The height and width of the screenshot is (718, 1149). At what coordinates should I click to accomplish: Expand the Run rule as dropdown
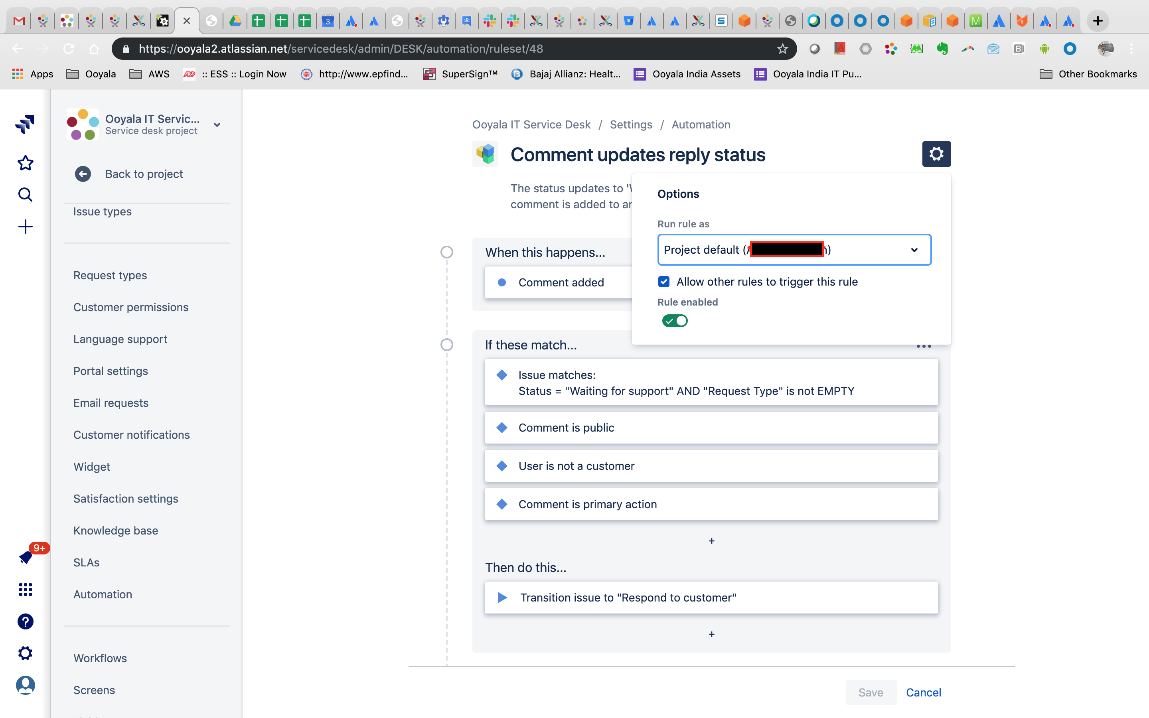[794, 249]
